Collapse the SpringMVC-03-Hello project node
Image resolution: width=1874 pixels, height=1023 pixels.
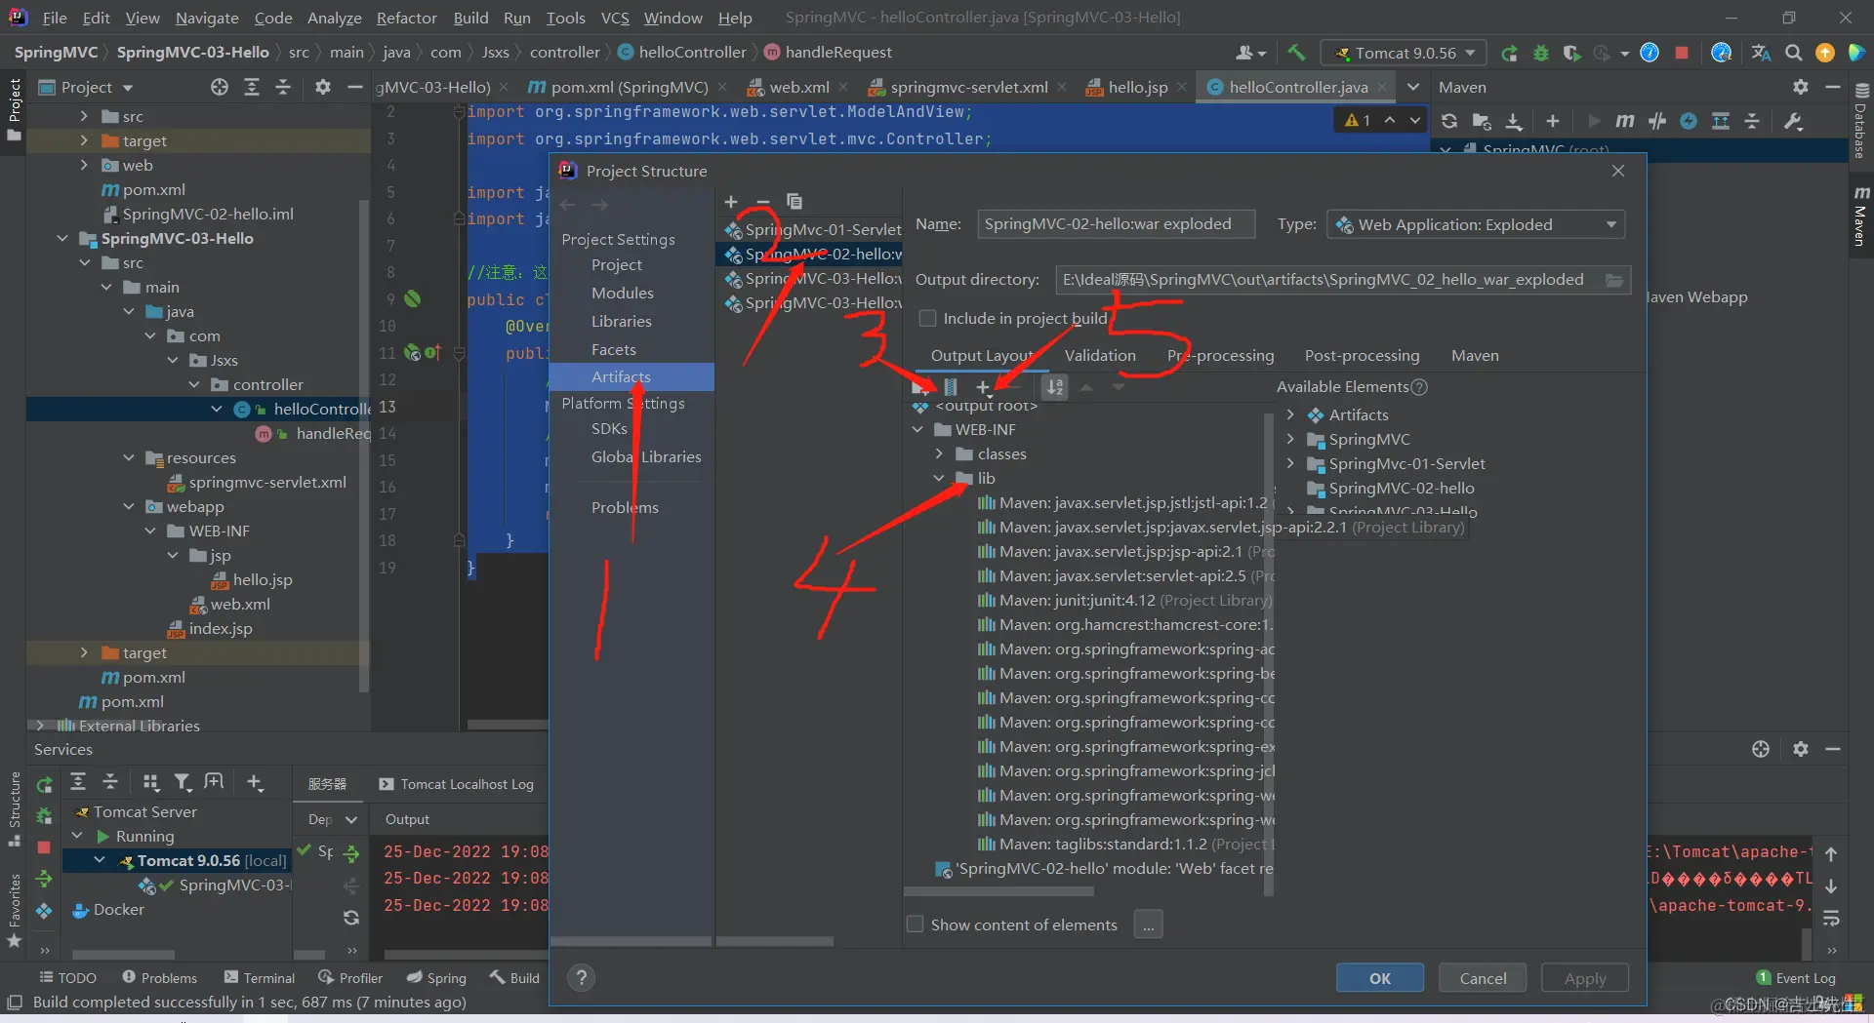62,238
